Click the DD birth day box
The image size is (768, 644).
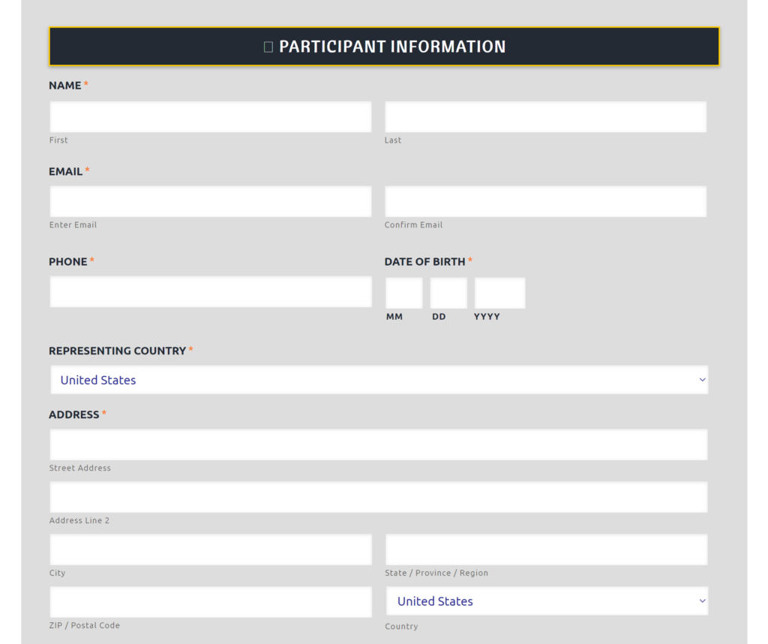coord(448,292)
